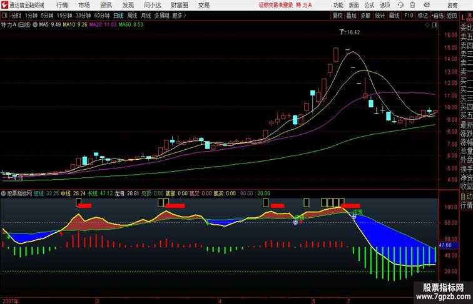The image size is (473, 304).
Task: Switch to 15分钟 period tab
Action: (x=64, y=16)
